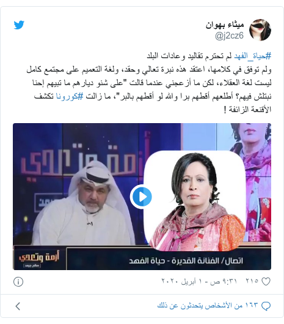Click the reply speech bubble icon
Screen dimensions: 284x324
click(x=266, y=306)
